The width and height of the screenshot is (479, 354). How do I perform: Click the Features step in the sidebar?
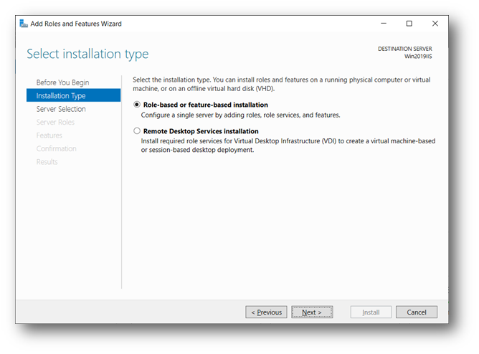click(x=49, y=135)
